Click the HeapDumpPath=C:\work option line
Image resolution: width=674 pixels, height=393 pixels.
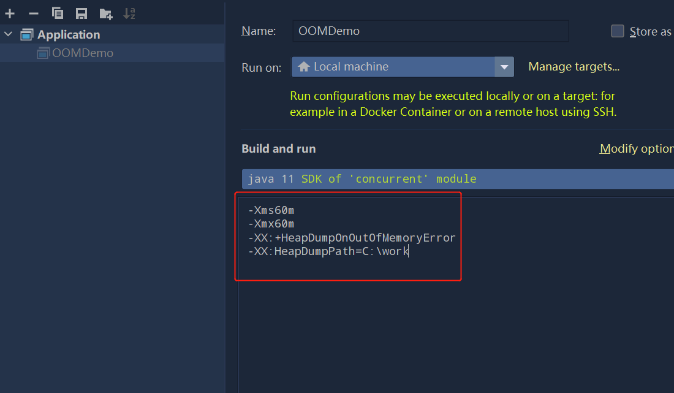[x=328, y=251]
